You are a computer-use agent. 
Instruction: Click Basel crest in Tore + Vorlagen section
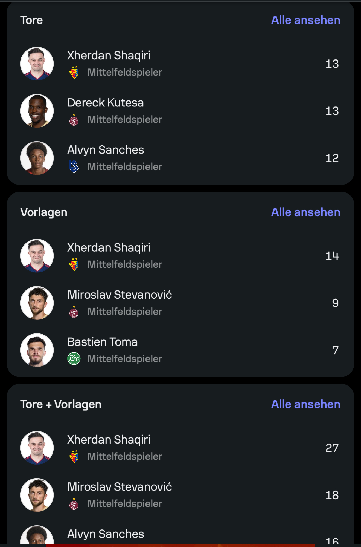[74, 456]
